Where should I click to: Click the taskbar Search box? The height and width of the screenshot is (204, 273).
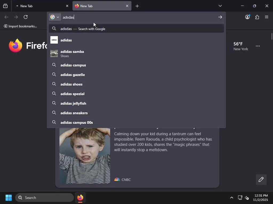(45, 198)
